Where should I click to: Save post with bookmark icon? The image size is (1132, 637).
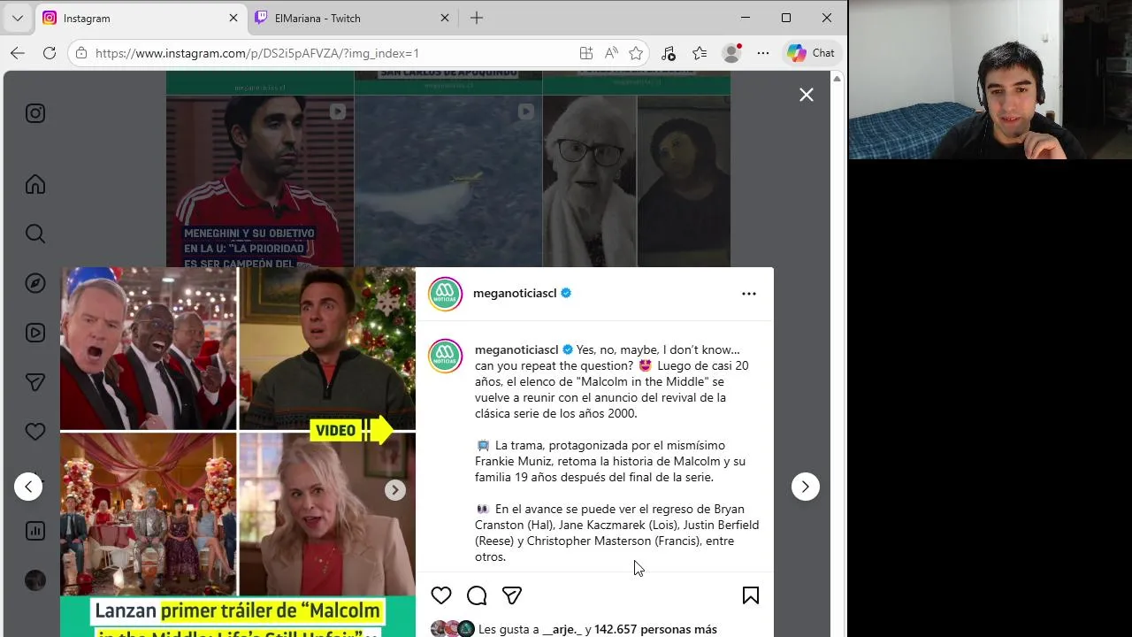pos(751,595)
